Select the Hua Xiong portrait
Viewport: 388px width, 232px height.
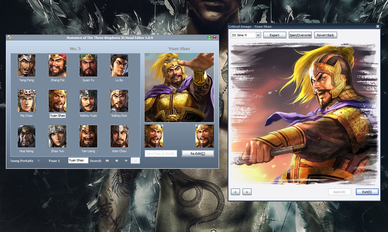click(27, 136)
